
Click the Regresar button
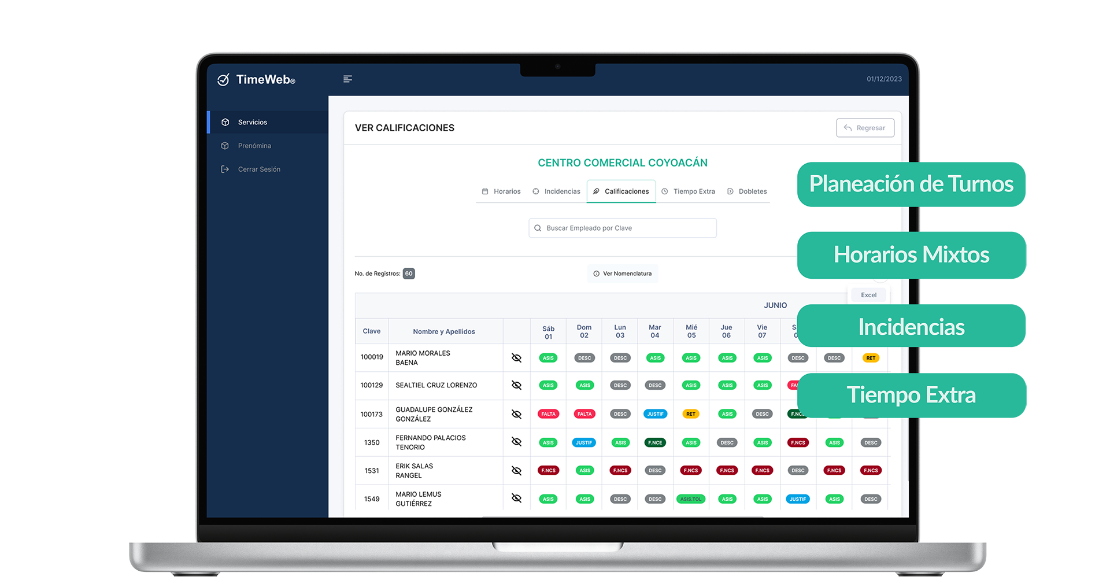(x=865, y=128)
